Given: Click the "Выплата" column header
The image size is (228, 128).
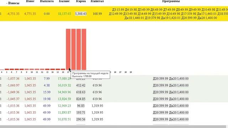Looking at the screenshot, I should (x=47, y=1).
